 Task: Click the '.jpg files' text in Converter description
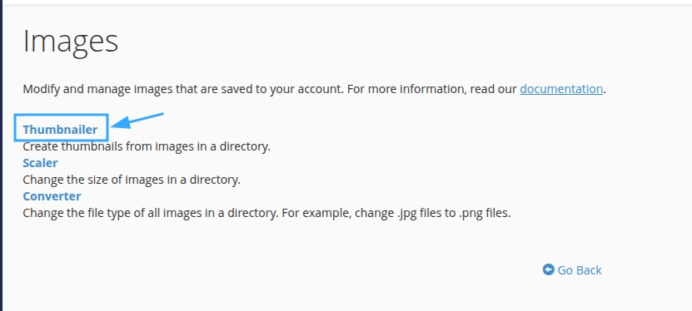410,213
